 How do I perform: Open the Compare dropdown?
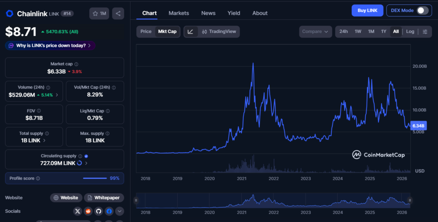[316, 32]
